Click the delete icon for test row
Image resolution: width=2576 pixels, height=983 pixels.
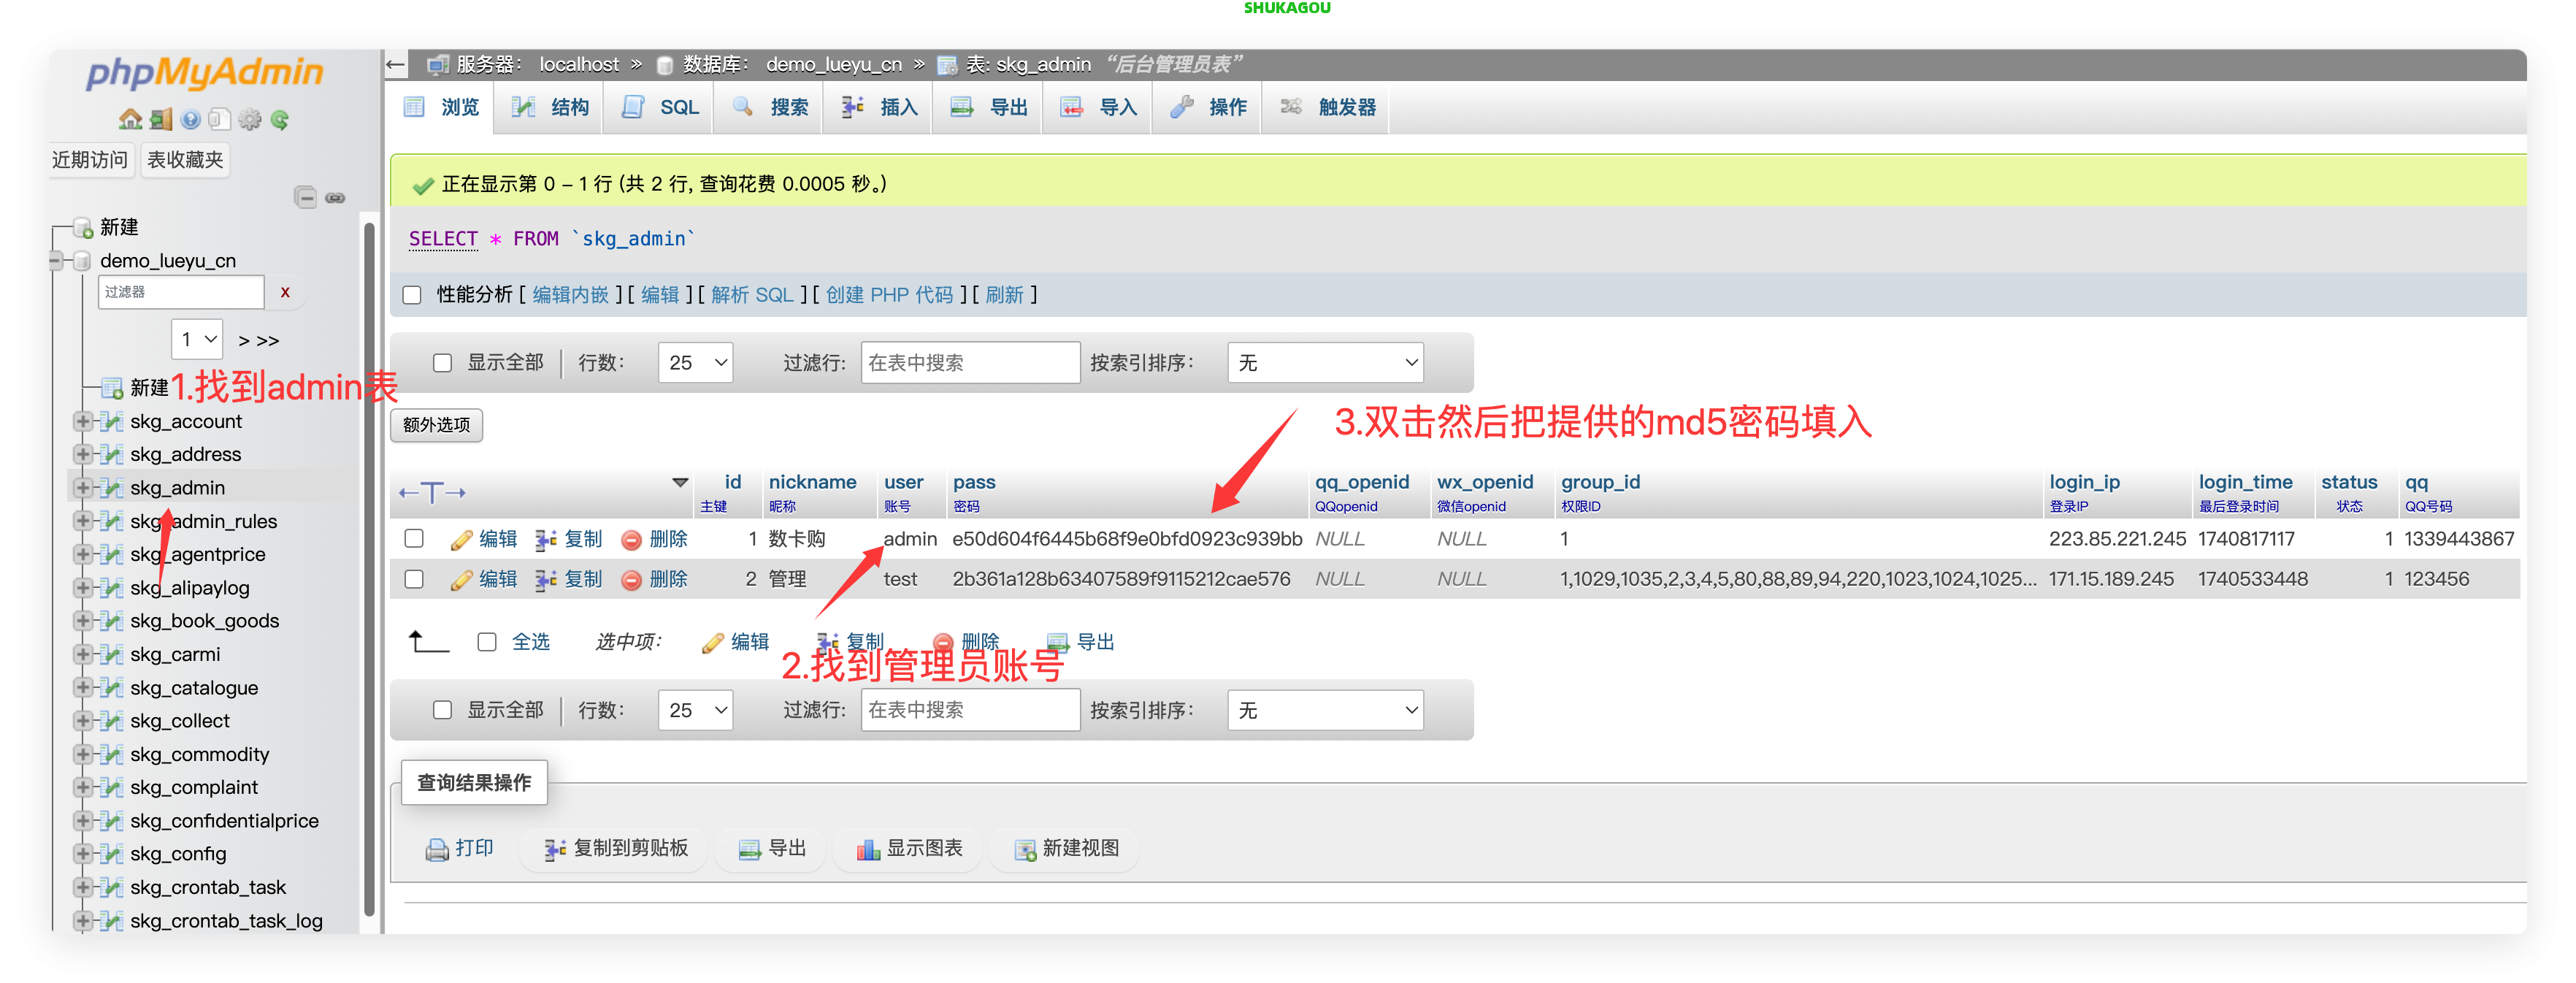tap(631, 580)
